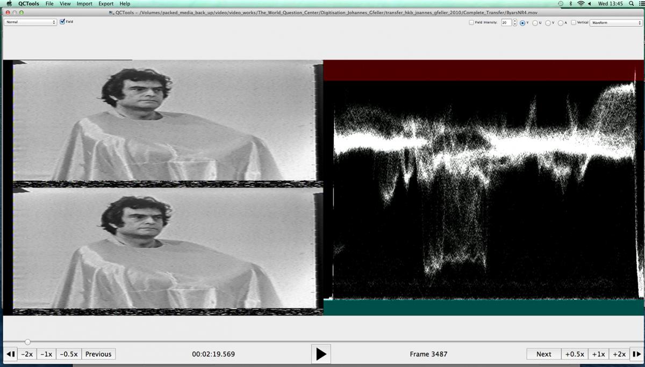Click the Next frame button
The width and height of the screenshot is (645, 367).
tap(543, 354)
